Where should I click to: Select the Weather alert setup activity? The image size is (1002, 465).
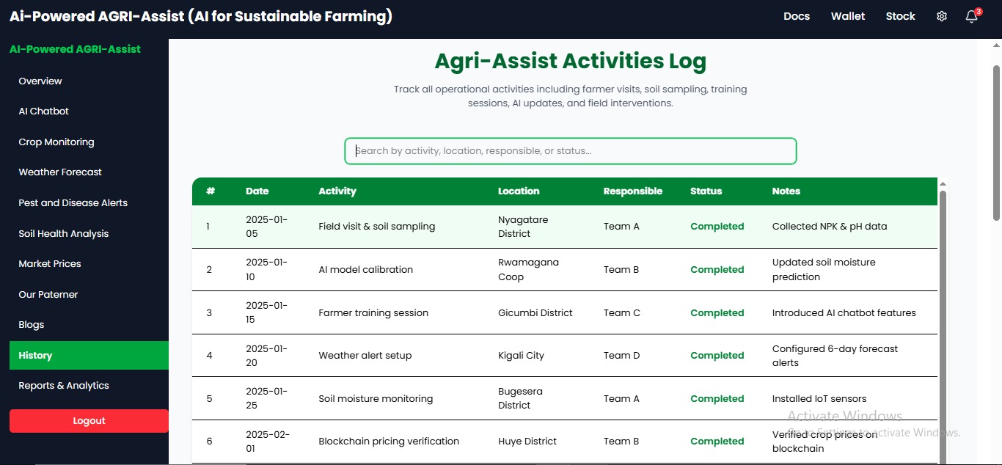pyautogui.click(x=365, y=356)
